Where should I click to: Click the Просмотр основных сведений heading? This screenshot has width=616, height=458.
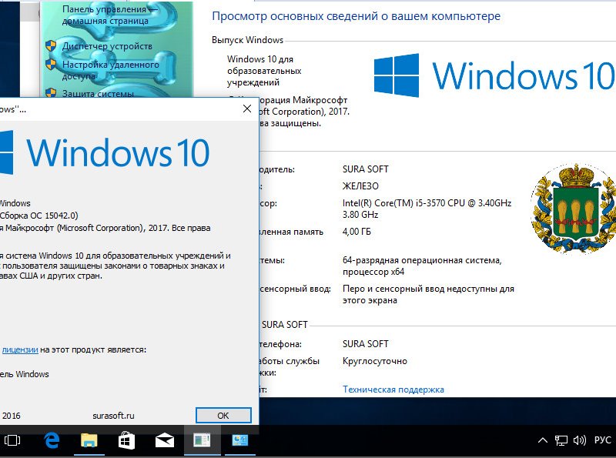(357, 16)
